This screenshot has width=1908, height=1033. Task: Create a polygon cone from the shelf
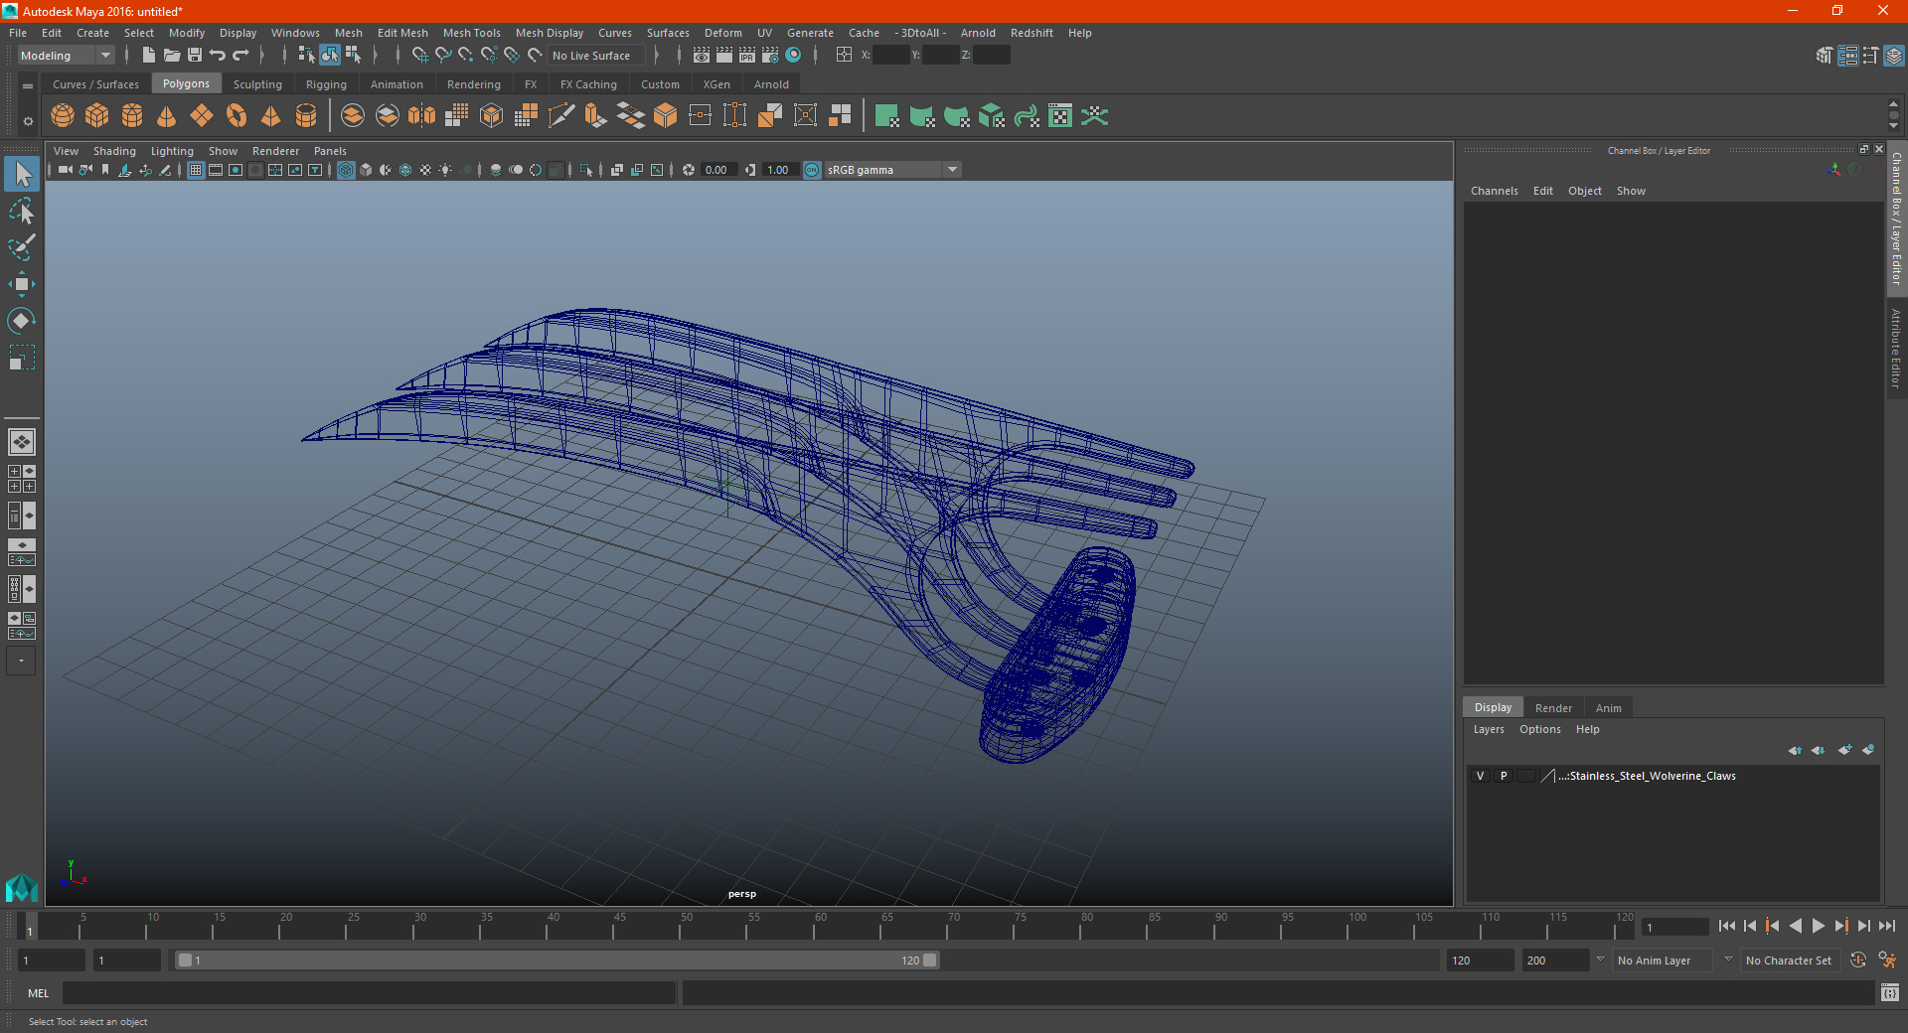point(167,116)
